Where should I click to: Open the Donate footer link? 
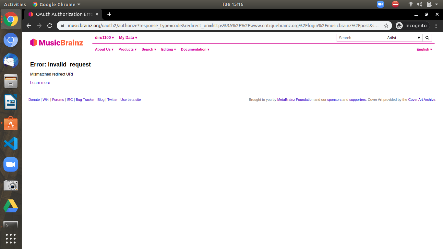coord(34,100)
